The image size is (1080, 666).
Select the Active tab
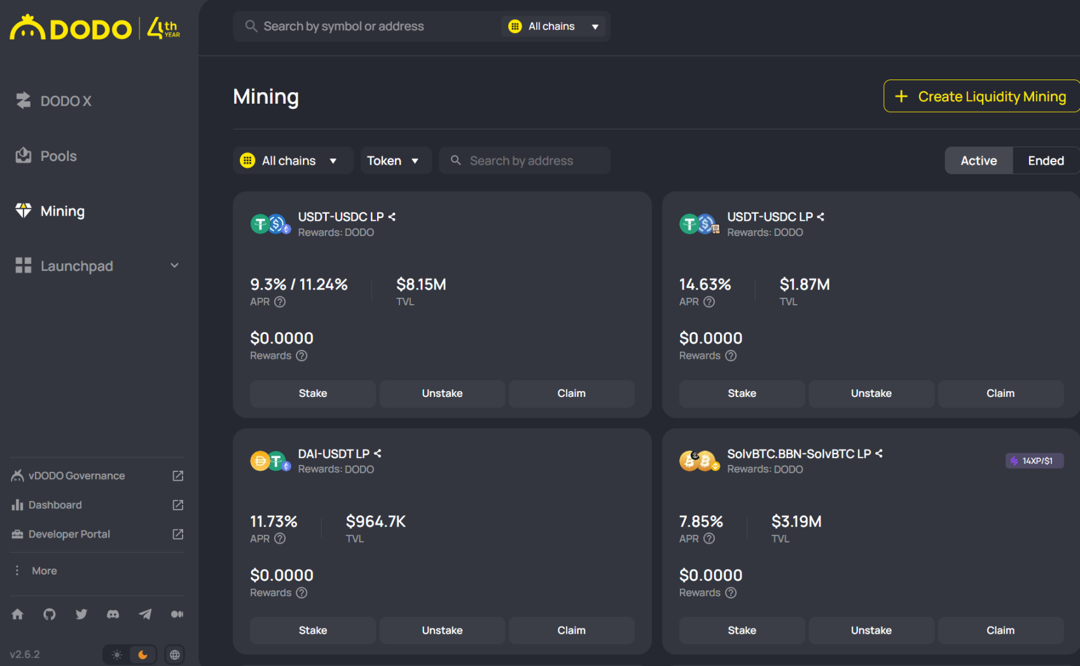point(979,160)
